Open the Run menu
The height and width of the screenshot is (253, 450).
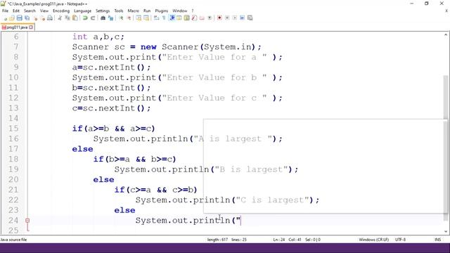[x=147, y=11]
